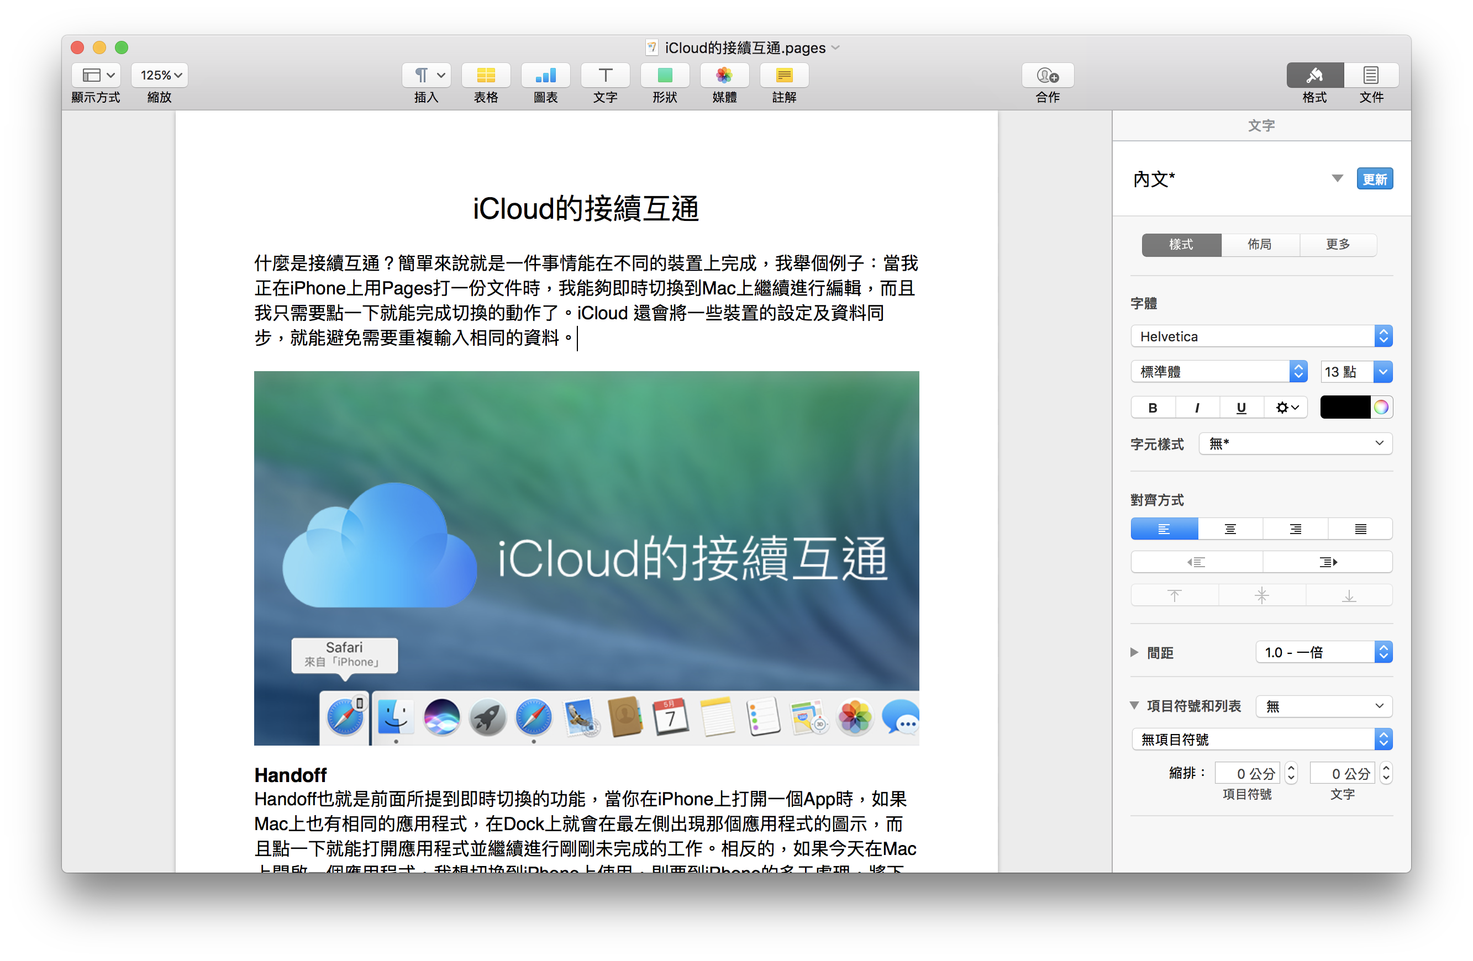Viewport: 1473px width, 961px height.
Task: Open the View options (顯示方式) button
Action: (x=96, y=75)
